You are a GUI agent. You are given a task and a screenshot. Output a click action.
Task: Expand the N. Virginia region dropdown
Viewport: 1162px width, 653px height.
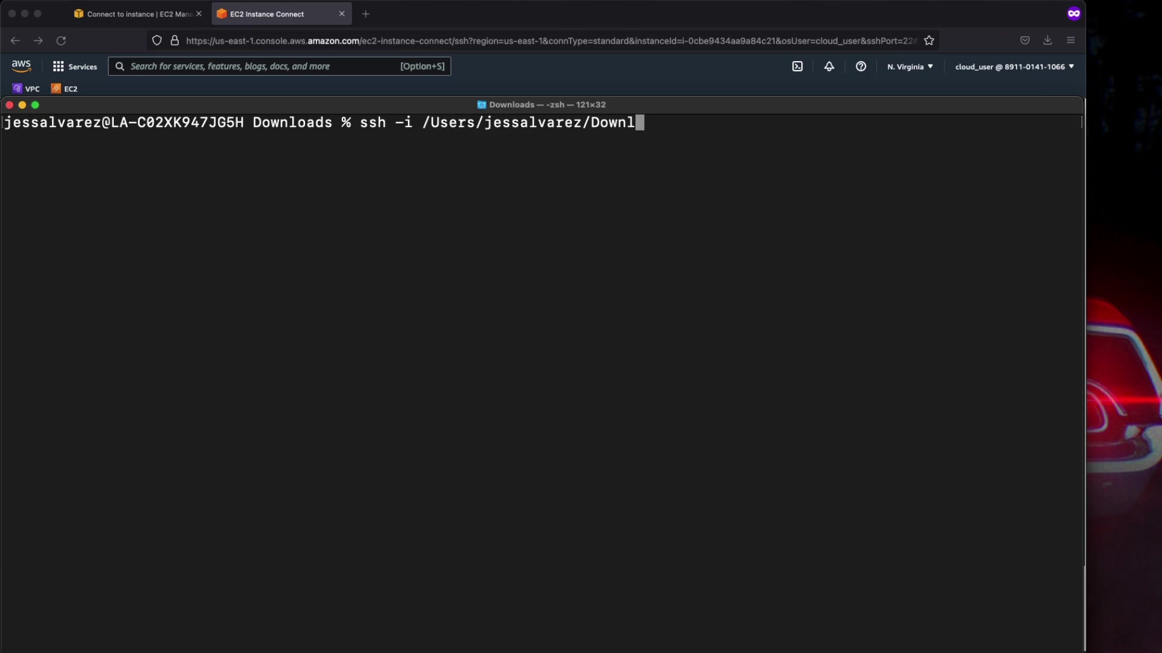click(910, 67)
